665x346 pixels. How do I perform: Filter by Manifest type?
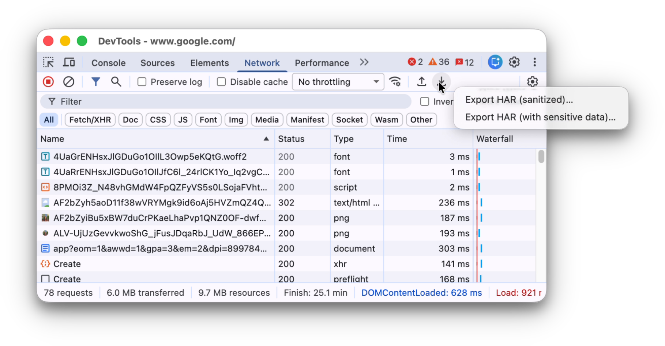307,120
